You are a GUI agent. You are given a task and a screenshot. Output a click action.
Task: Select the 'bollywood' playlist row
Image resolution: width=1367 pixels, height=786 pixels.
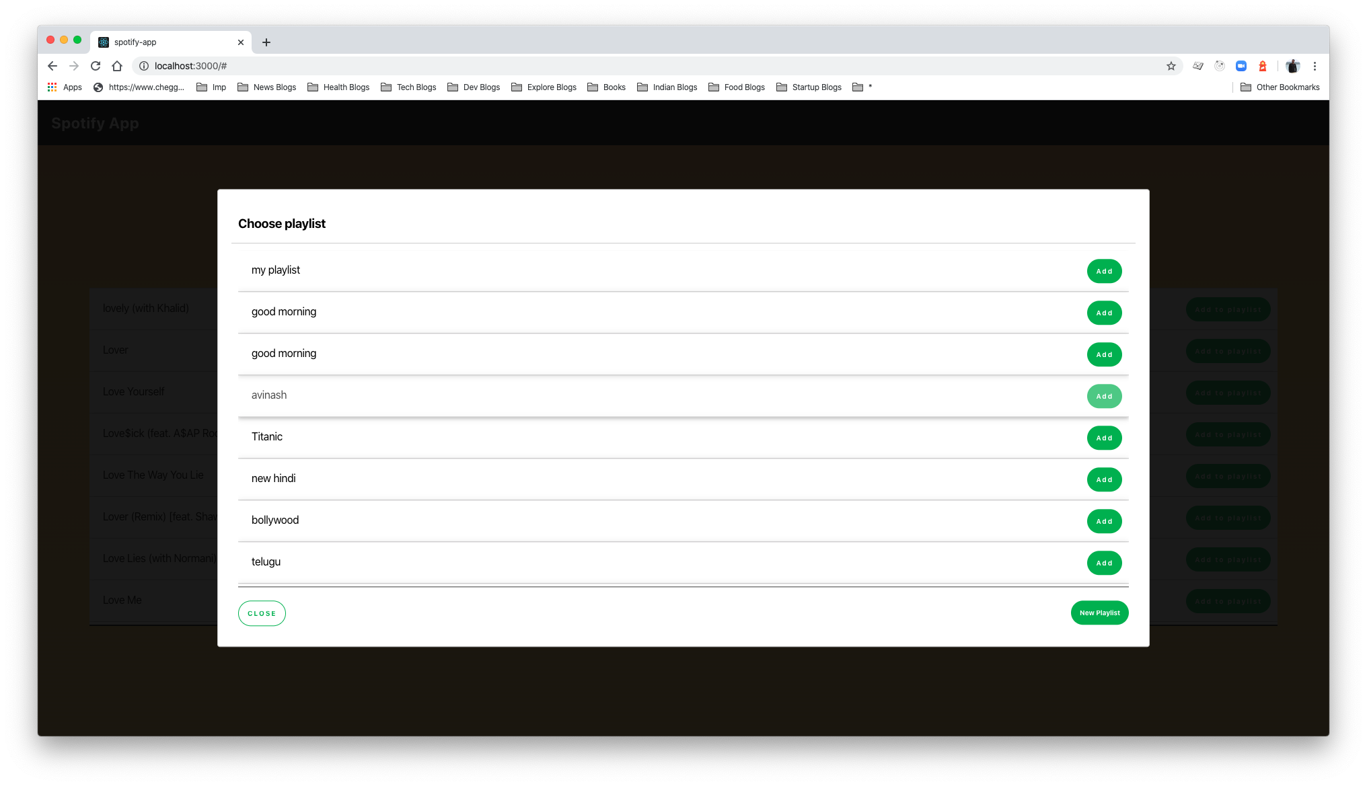(683, 520)
